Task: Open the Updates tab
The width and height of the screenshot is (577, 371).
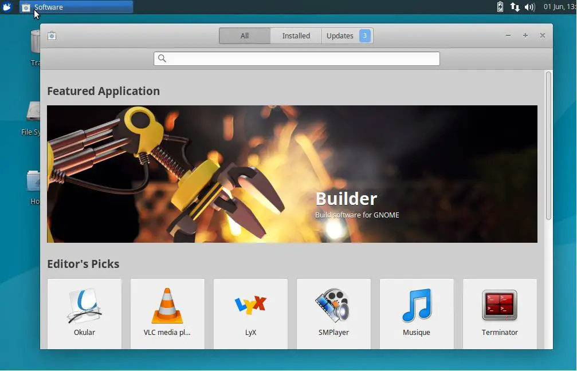Action: pos(348,35)
